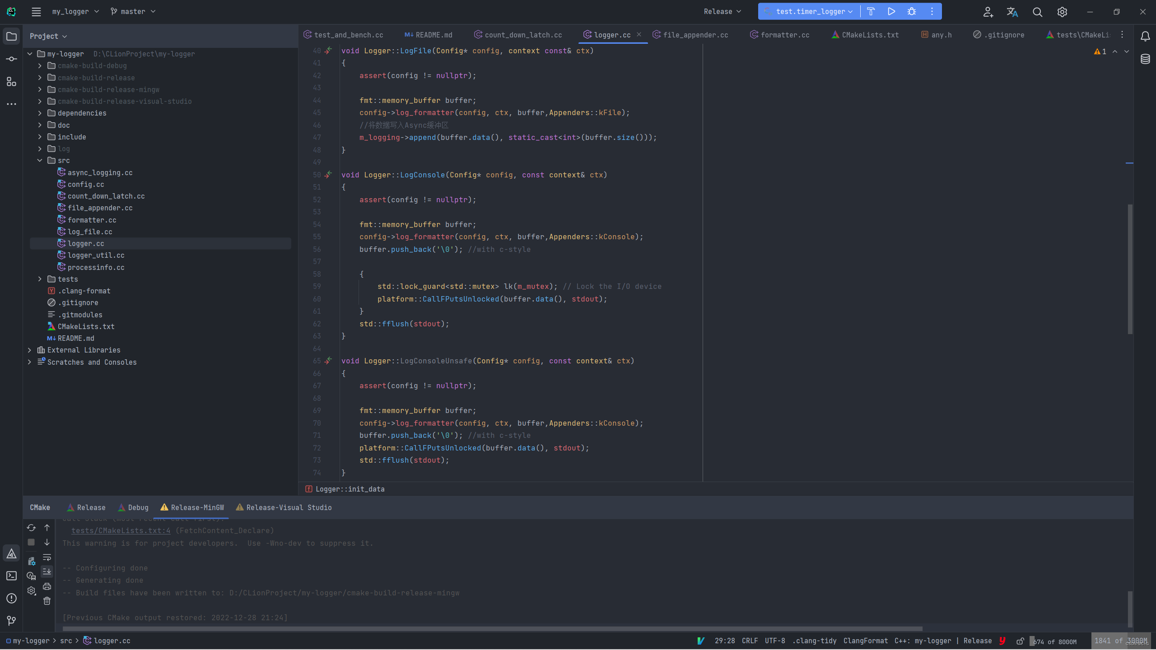Click the Translate icon in toolbar
The height and width of the screenshot is (650, 1156).
click(x=1012, y=12)
